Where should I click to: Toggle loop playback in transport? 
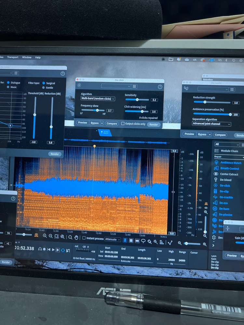click(x=63, y=250)
